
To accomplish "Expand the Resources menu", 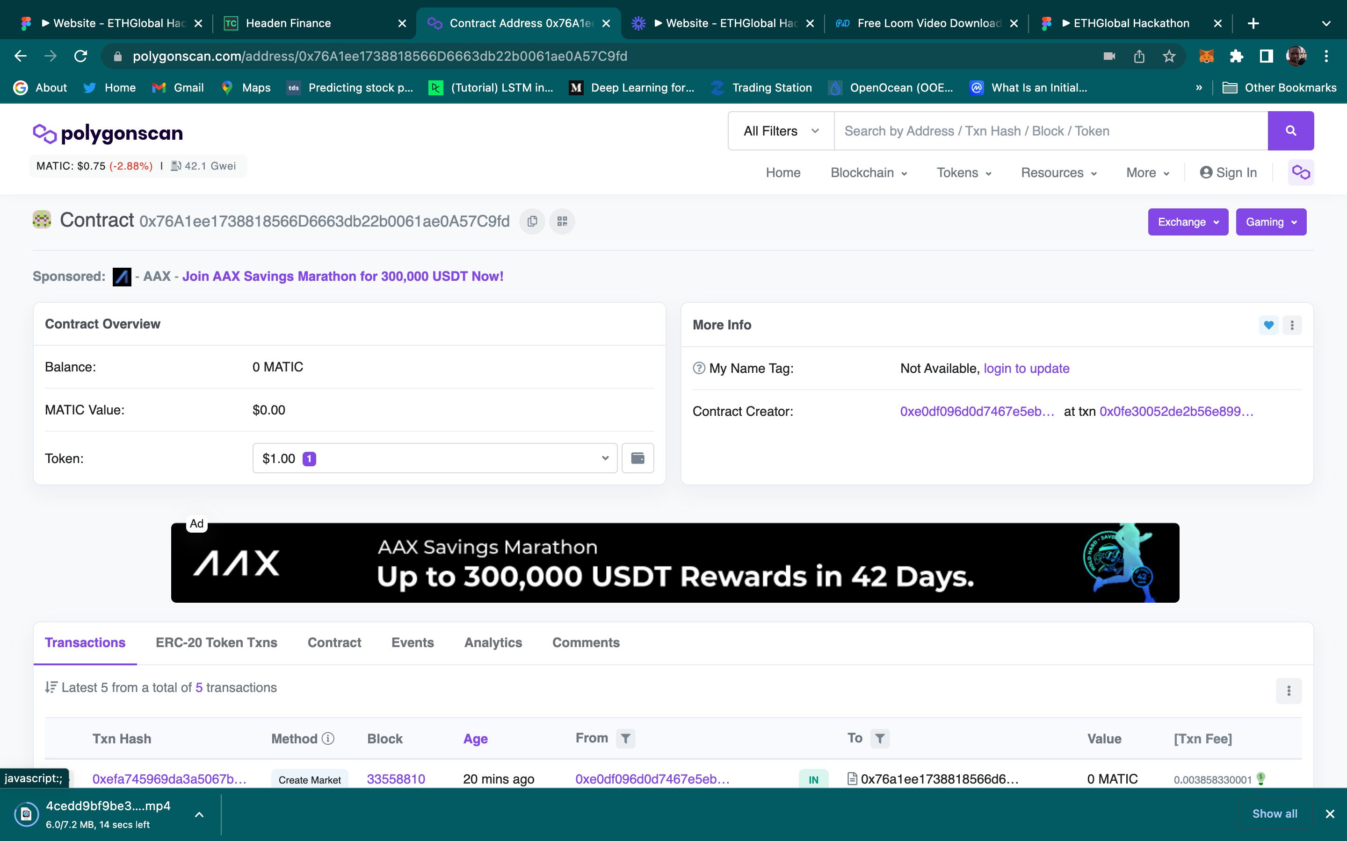I will (x=1059, y=172).
